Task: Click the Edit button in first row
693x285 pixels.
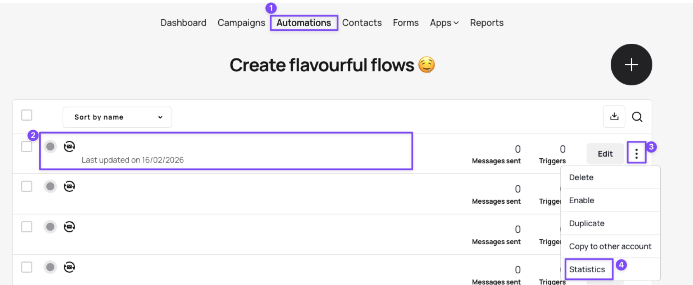Action: [605, 154]
